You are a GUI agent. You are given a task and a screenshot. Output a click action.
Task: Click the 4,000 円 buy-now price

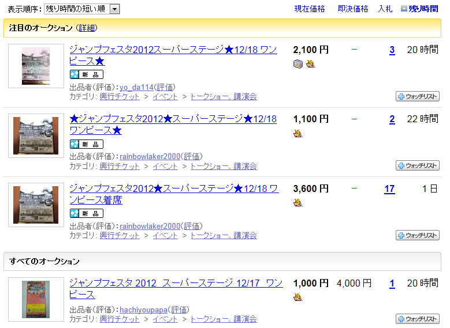point(354,283)
